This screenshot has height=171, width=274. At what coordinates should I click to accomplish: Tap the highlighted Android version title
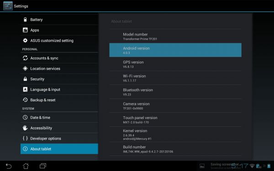(136, 48)
